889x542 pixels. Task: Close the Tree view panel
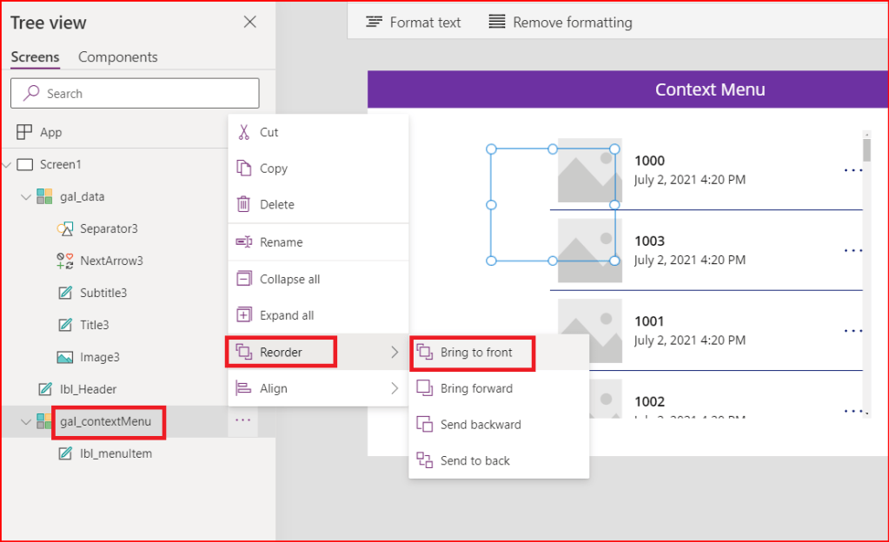coord(250,23)
